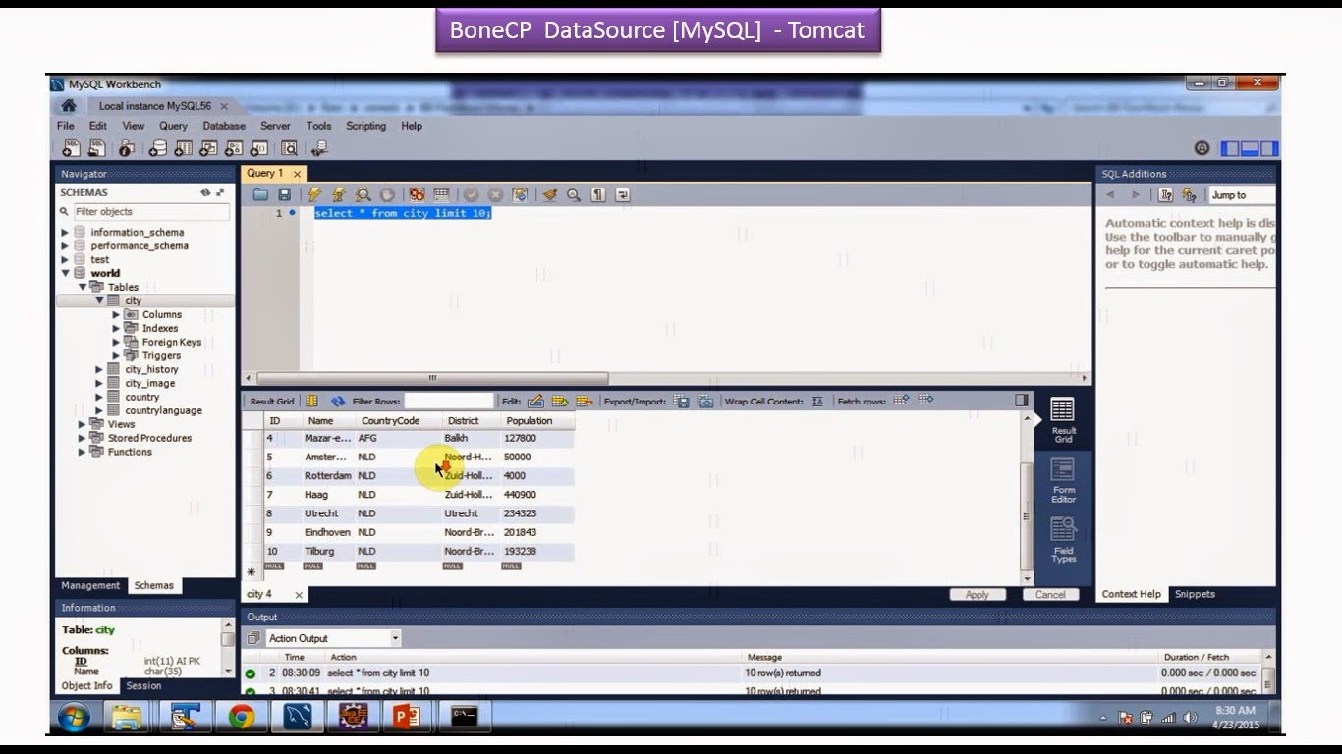Click the Cancel button
This screenshot has height=754, width=1342.
[x=1050, y=594]
